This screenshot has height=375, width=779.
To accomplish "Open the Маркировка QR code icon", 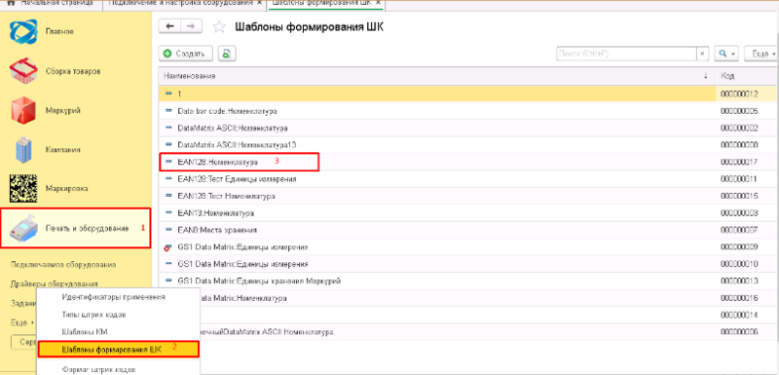I will [22, 189].
